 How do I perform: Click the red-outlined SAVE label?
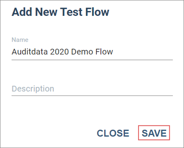(154, 133)
